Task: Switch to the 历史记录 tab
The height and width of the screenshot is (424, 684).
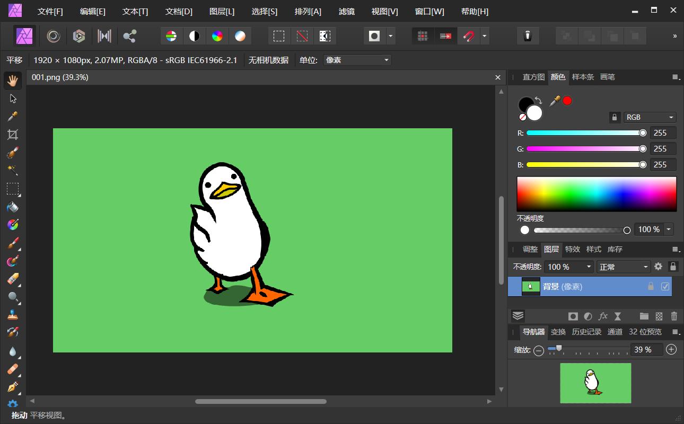Action: point(586,332)
